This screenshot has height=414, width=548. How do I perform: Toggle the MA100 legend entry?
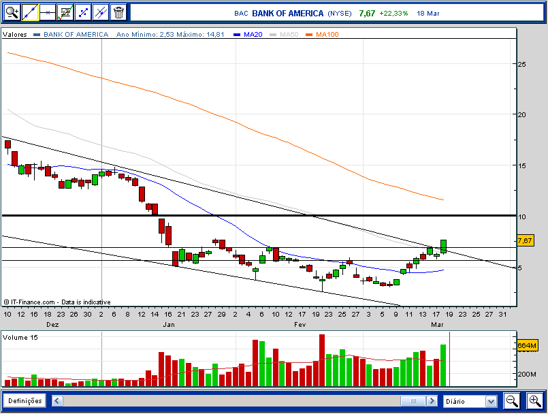pyautogui.click(x=327, y=34)
